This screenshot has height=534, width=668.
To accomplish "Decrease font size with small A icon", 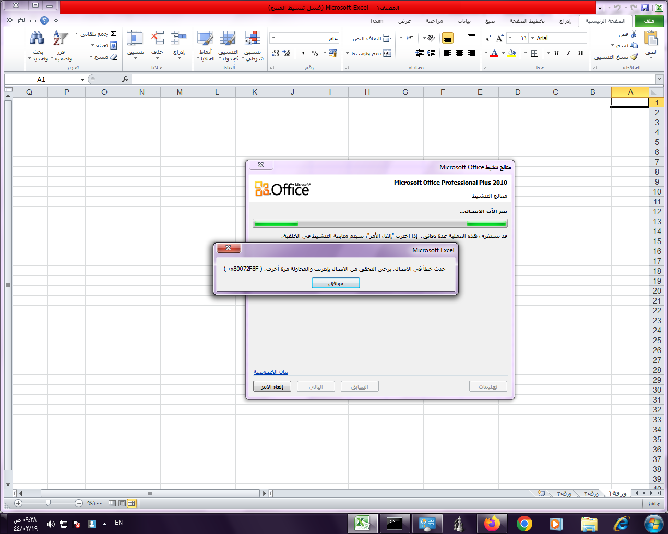I will 488,38.
